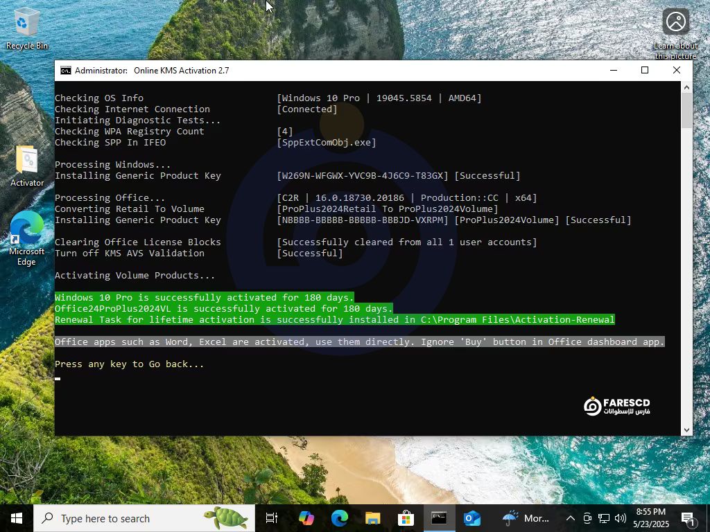Open the weather widget in taskbar
This screenshot has width=710, height=532.
tap(526, 518)
